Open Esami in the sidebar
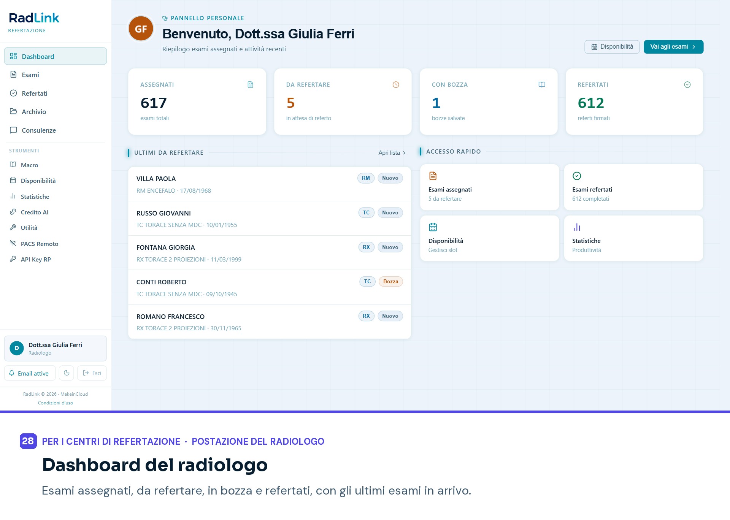This screenshot has height=520, width=730. pos(56,75)
